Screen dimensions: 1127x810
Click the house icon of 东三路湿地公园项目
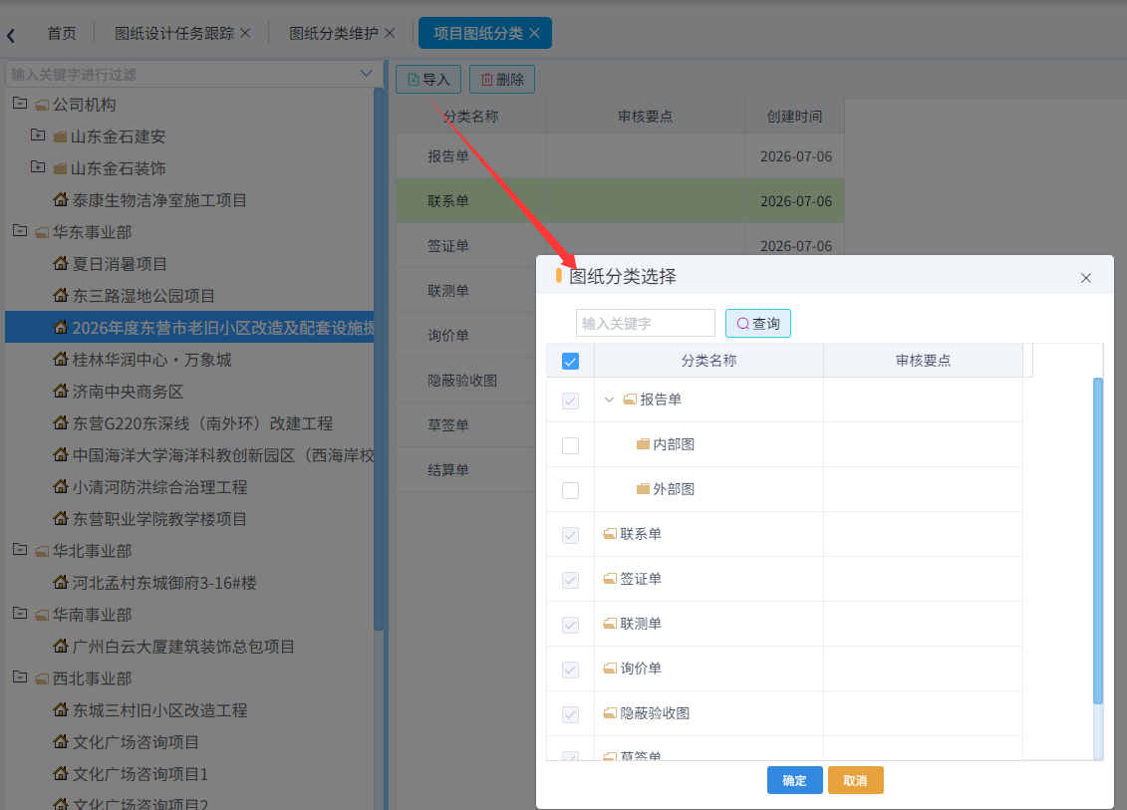point(61,295)
